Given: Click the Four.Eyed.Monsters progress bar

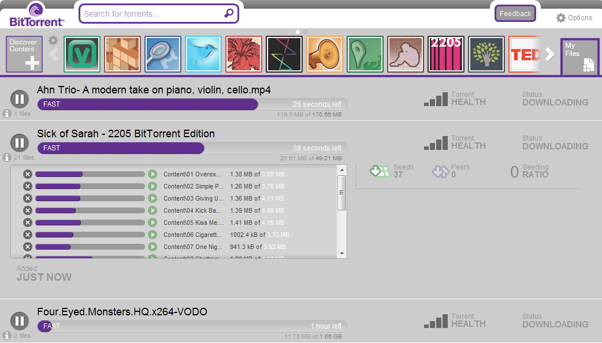Looking at the screenshot, I should coord(192,326).
